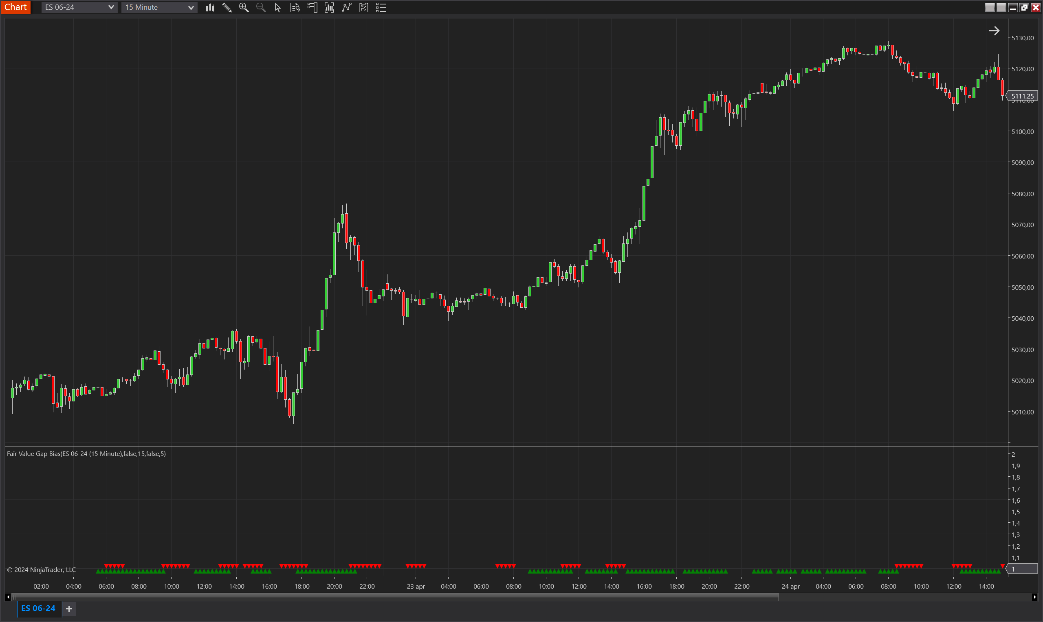Viewport: 1043px width, 622px height.
Task: Click the 5100,00 price axis label
Action: click(1023, 131)
